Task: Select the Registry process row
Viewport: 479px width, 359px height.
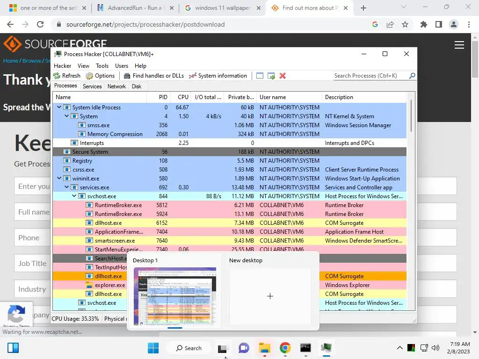Action: point(229,161)
